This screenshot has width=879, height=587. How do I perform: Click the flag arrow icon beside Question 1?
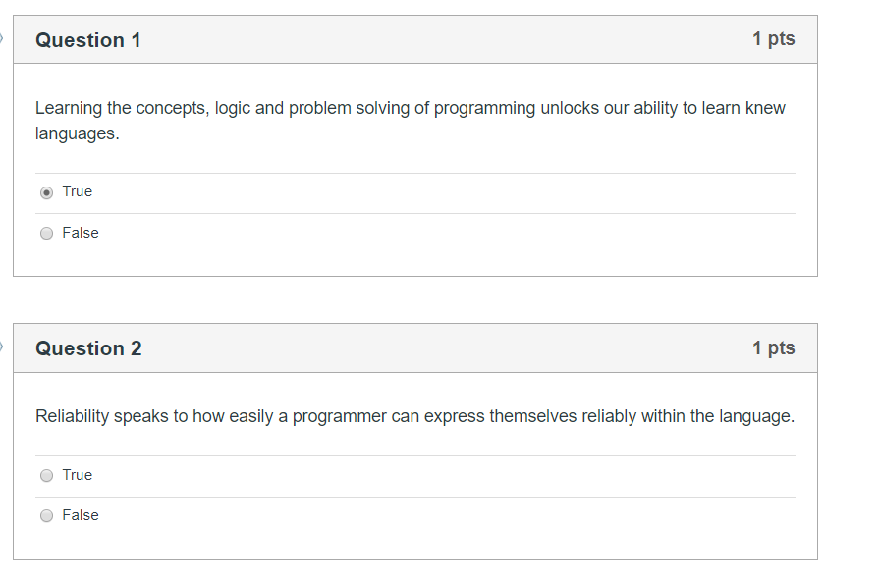[x=2, y=38]
